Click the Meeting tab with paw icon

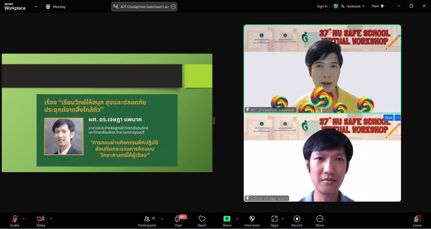[56, 7]
